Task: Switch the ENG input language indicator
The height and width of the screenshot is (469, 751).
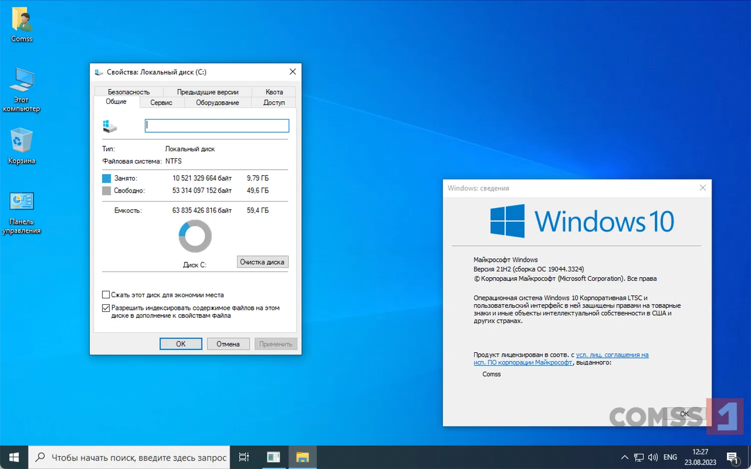Action: tap(670, 457)
